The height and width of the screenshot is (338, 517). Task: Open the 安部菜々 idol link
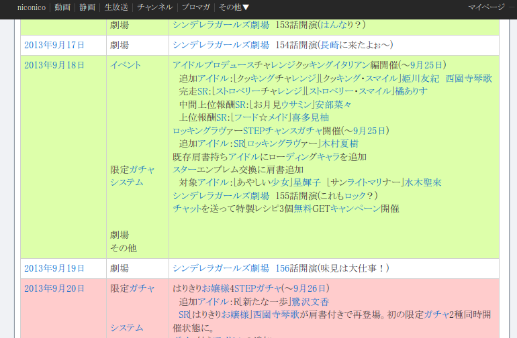[x=333, y=105]
